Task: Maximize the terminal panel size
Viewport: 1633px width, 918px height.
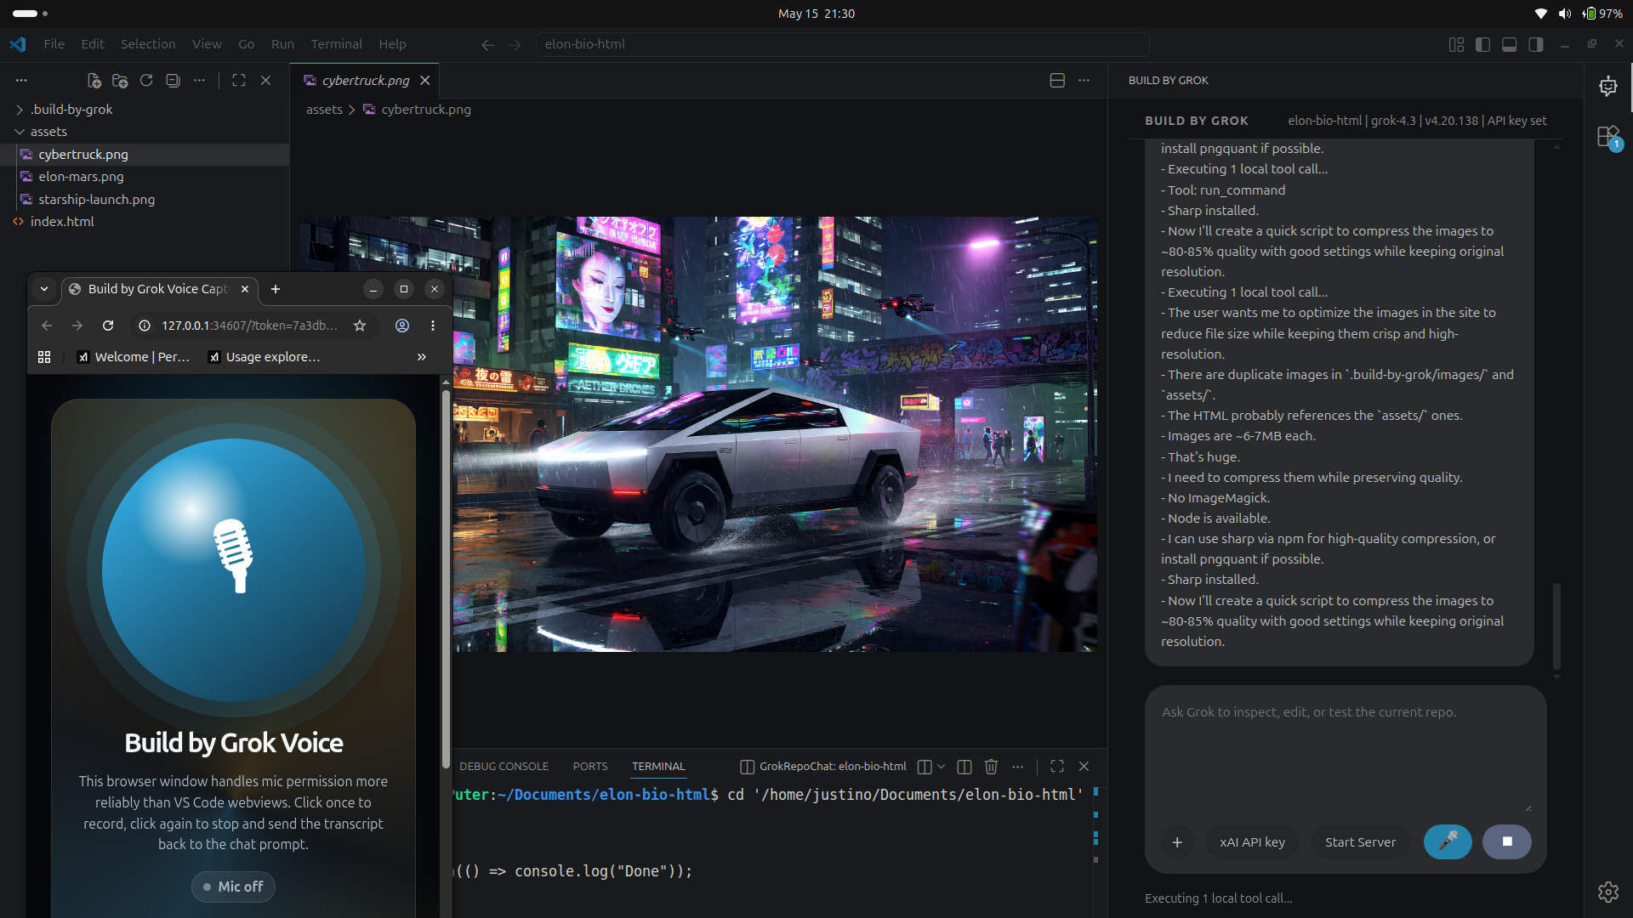Action: (1057, 767)
